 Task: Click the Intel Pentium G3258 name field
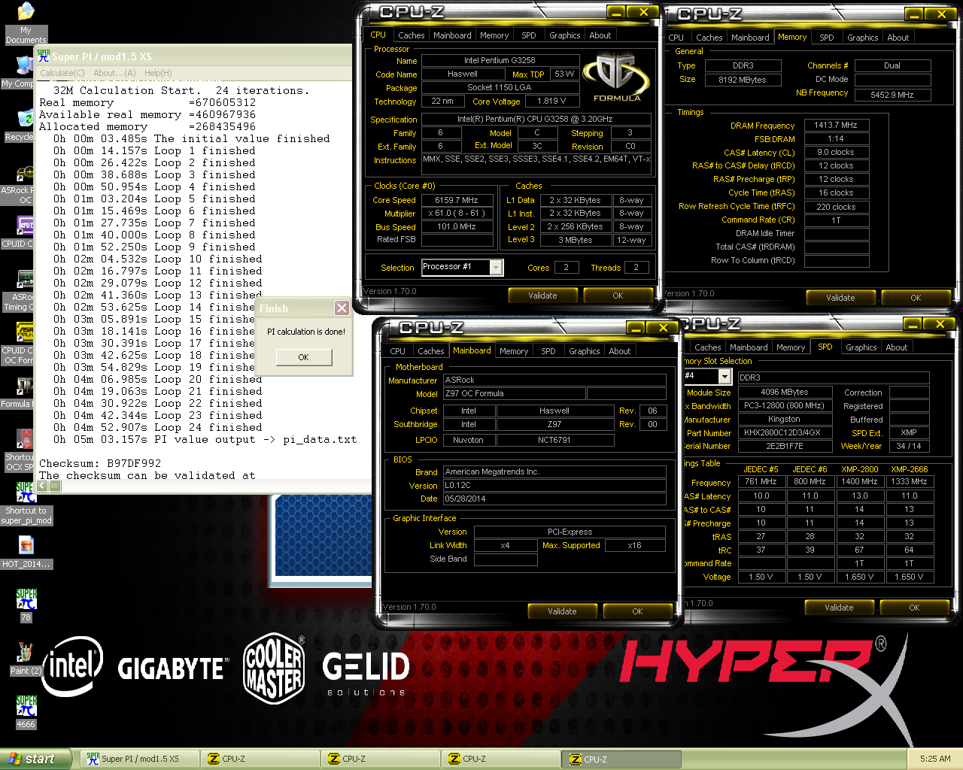pos(500,60)
